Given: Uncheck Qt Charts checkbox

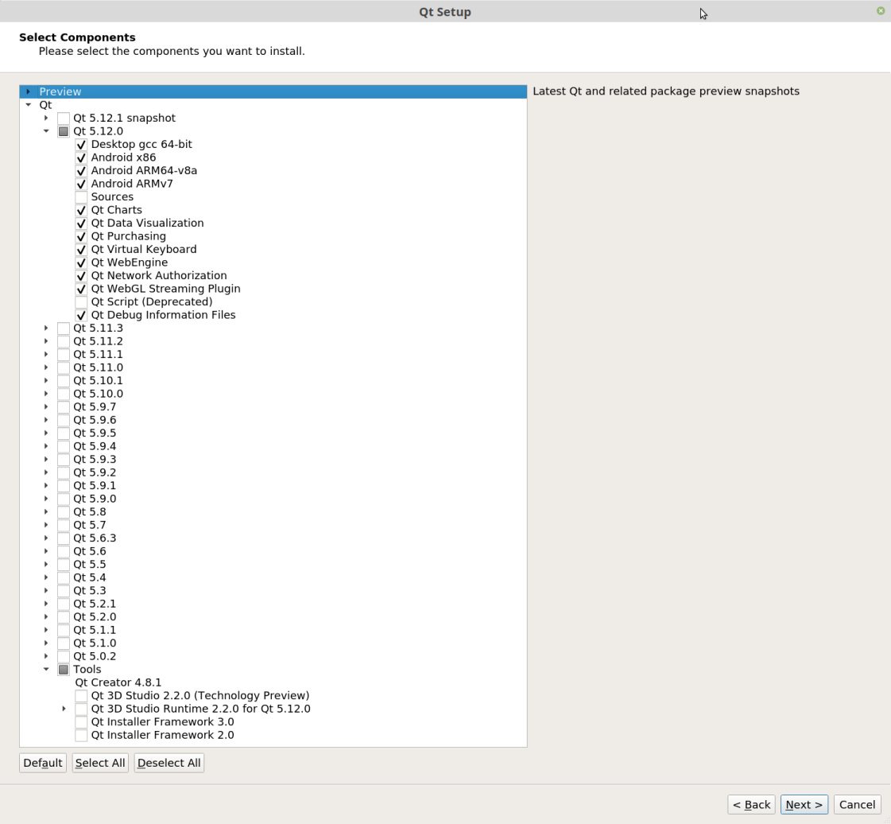Looking at the screenshot, I should (81, 210).
